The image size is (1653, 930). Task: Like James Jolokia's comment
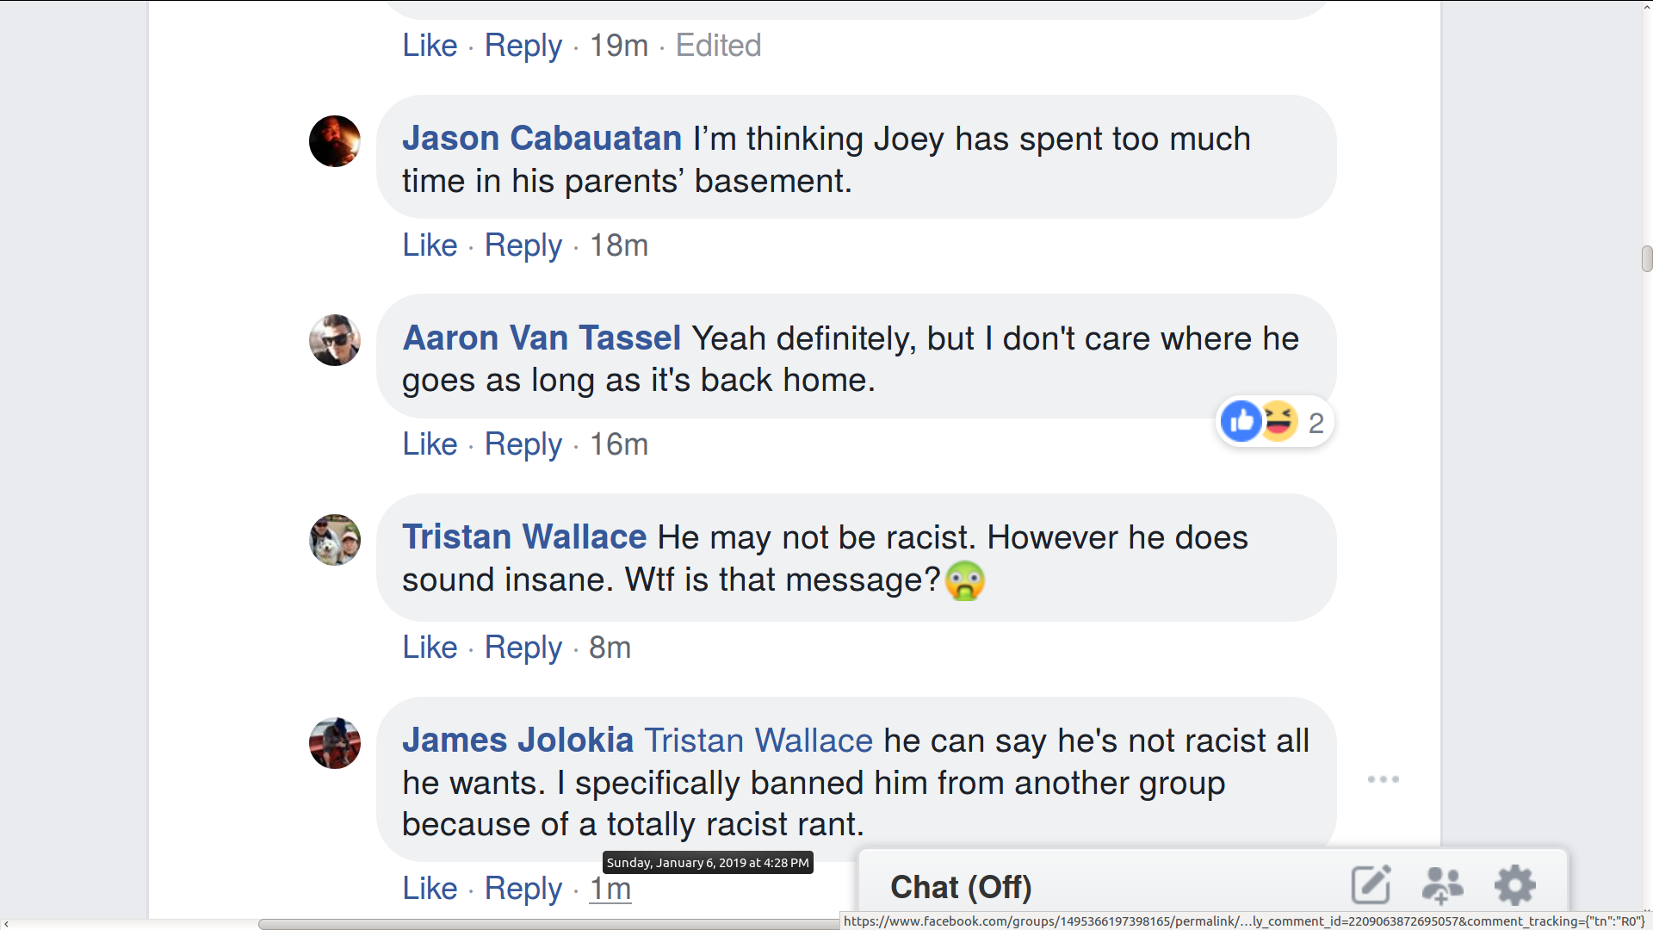click(x=430, y=889)
